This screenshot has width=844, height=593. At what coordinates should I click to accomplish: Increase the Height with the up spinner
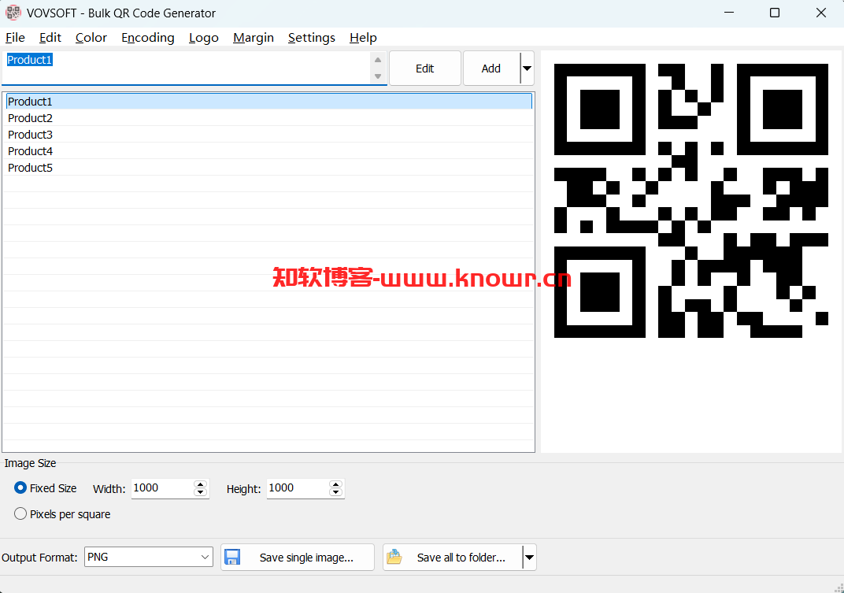336,484
